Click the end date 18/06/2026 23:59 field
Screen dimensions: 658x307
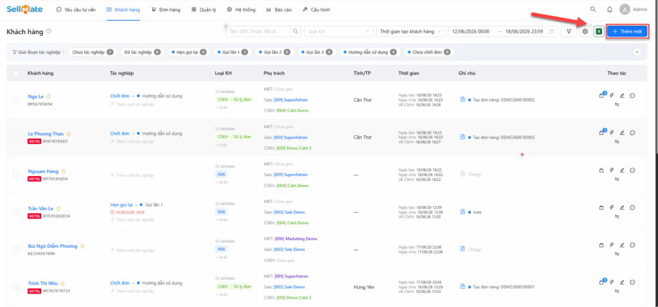click(x=524, y=31)
